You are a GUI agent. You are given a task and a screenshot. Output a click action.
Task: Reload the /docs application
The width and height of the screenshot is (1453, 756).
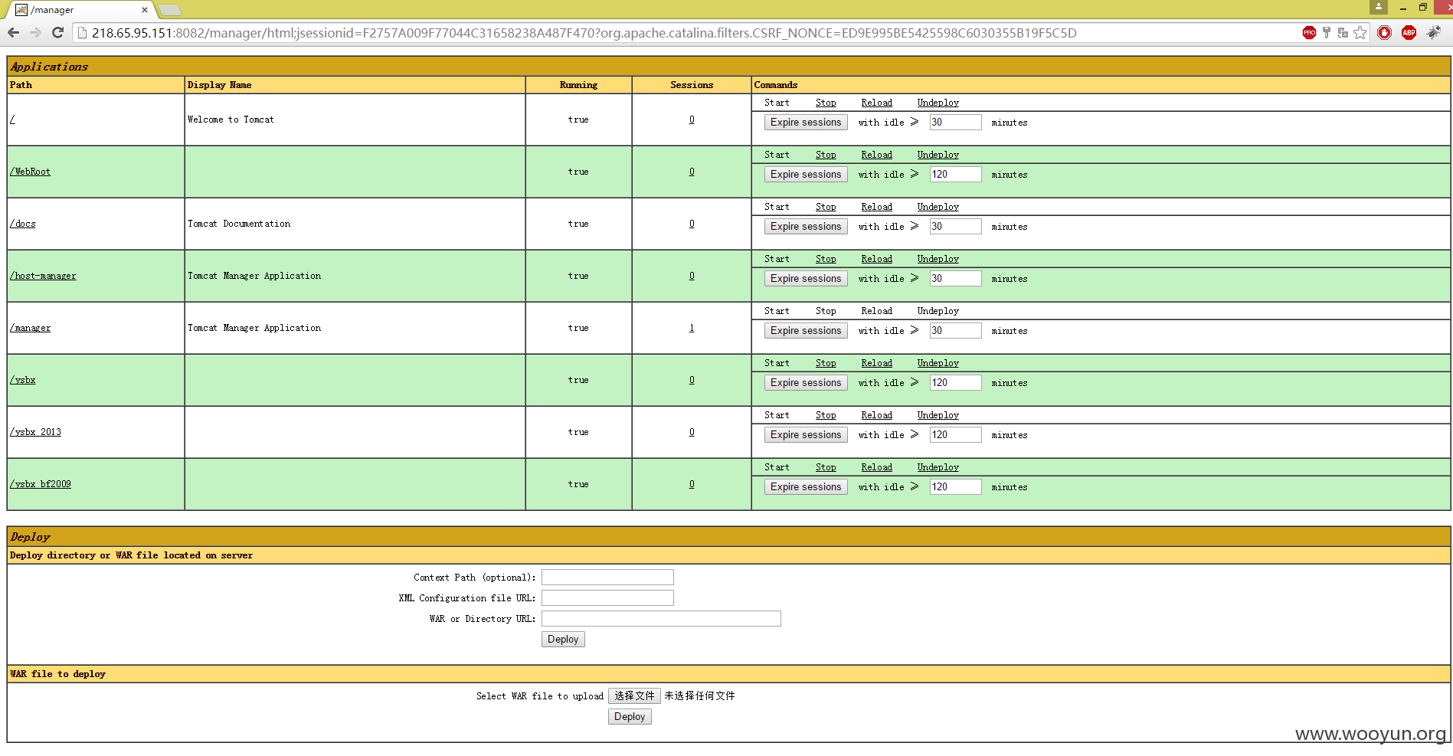tap(876, 207)
